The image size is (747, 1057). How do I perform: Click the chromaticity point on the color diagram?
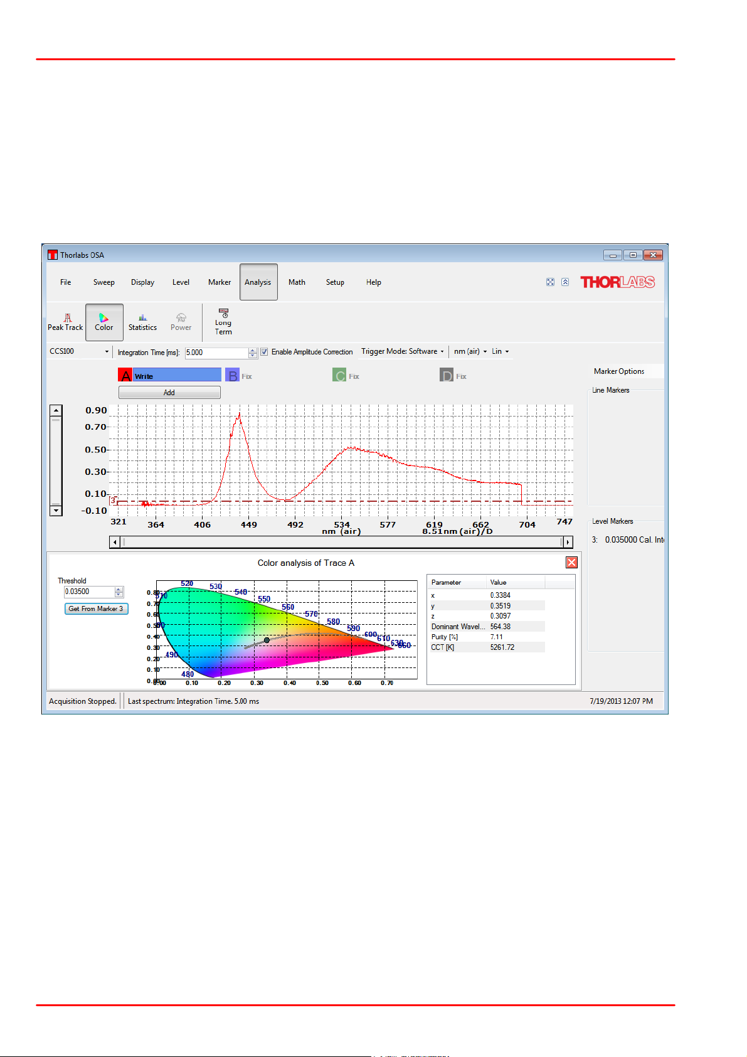pyautogui.click(x=267, y=640)
